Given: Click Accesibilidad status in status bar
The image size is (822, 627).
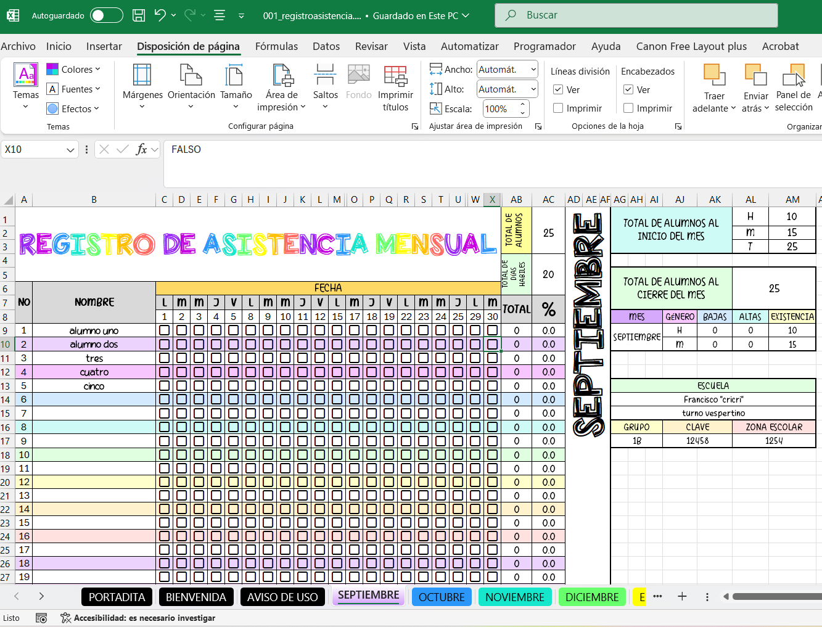Looking at the screenshot, I should [x=138, y=618].
